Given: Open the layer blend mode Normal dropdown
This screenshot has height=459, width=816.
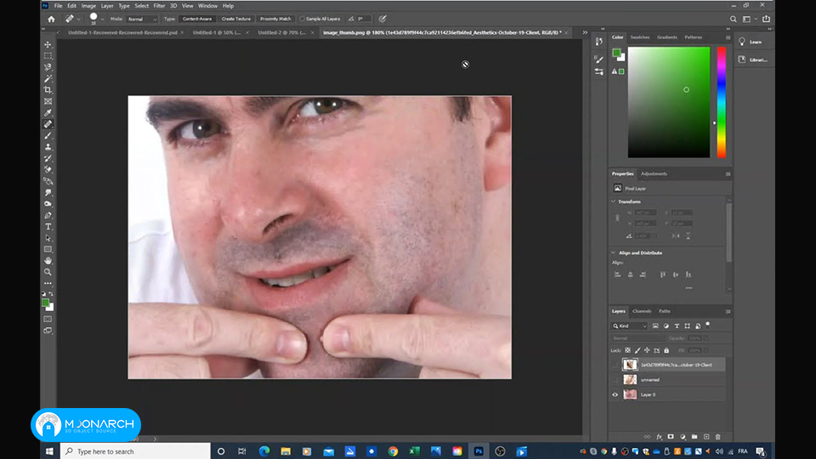Looking at the screenshot, I should (638, 338).
